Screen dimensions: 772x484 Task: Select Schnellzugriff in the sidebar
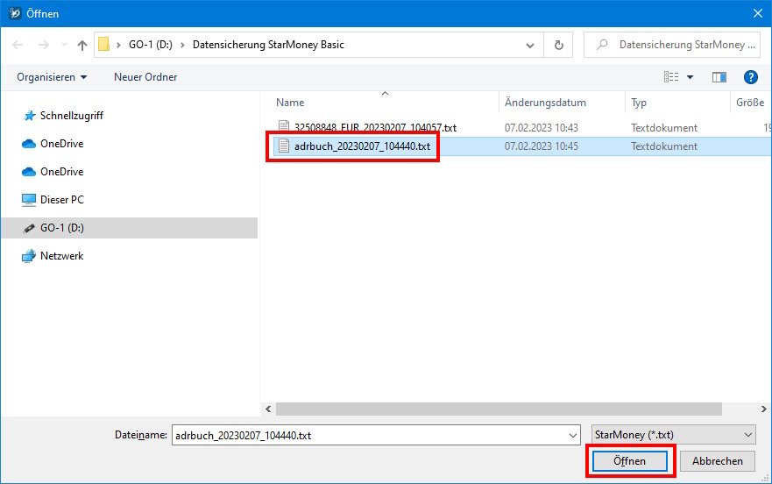[x=71, y=116]
